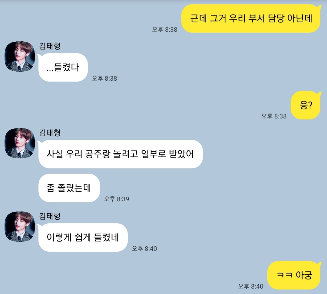This screenshot has height=294, width=327.
Task: Click the yellow '응?' message bubble
Action: click(306, 105)
